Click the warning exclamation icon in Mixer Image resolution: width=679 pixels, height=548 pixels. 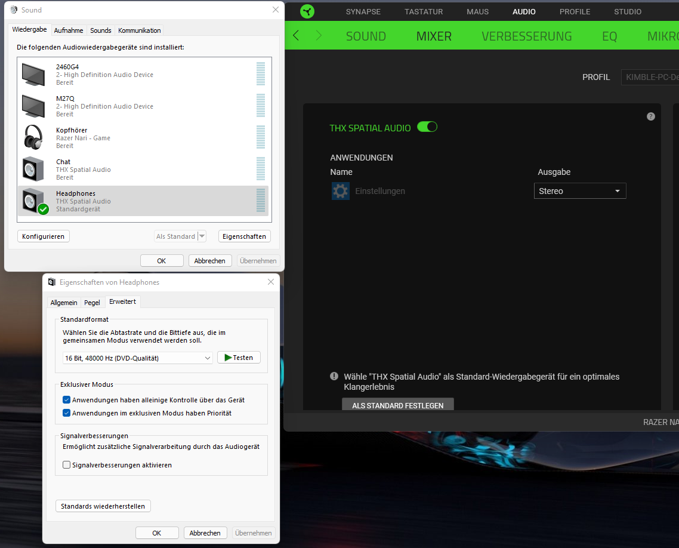[x=334, y=376]
